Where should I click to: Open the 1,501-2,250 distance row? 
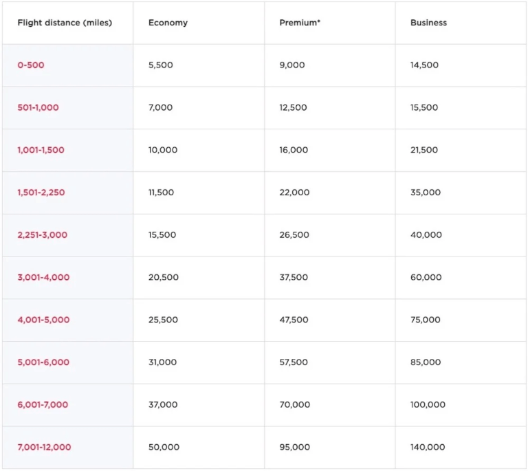[x=41, y=193]
